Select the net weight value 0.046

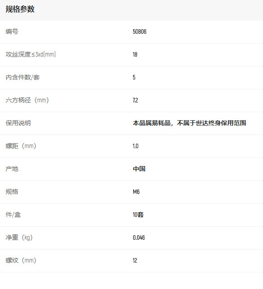[139, 237]
